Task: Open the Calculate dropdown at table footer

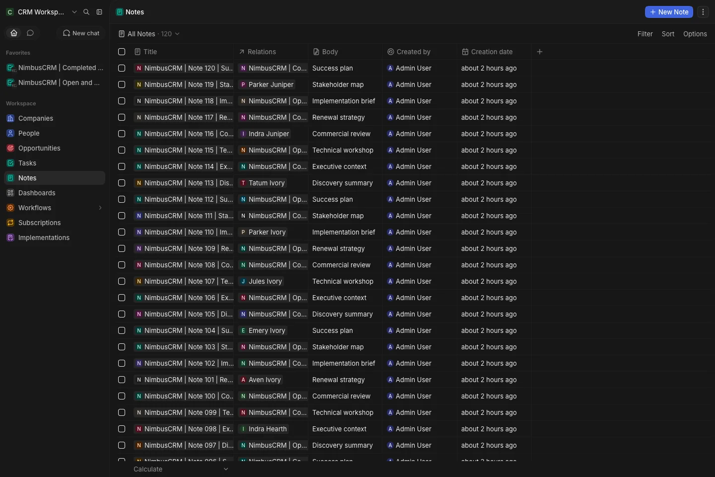Action: 181,469
